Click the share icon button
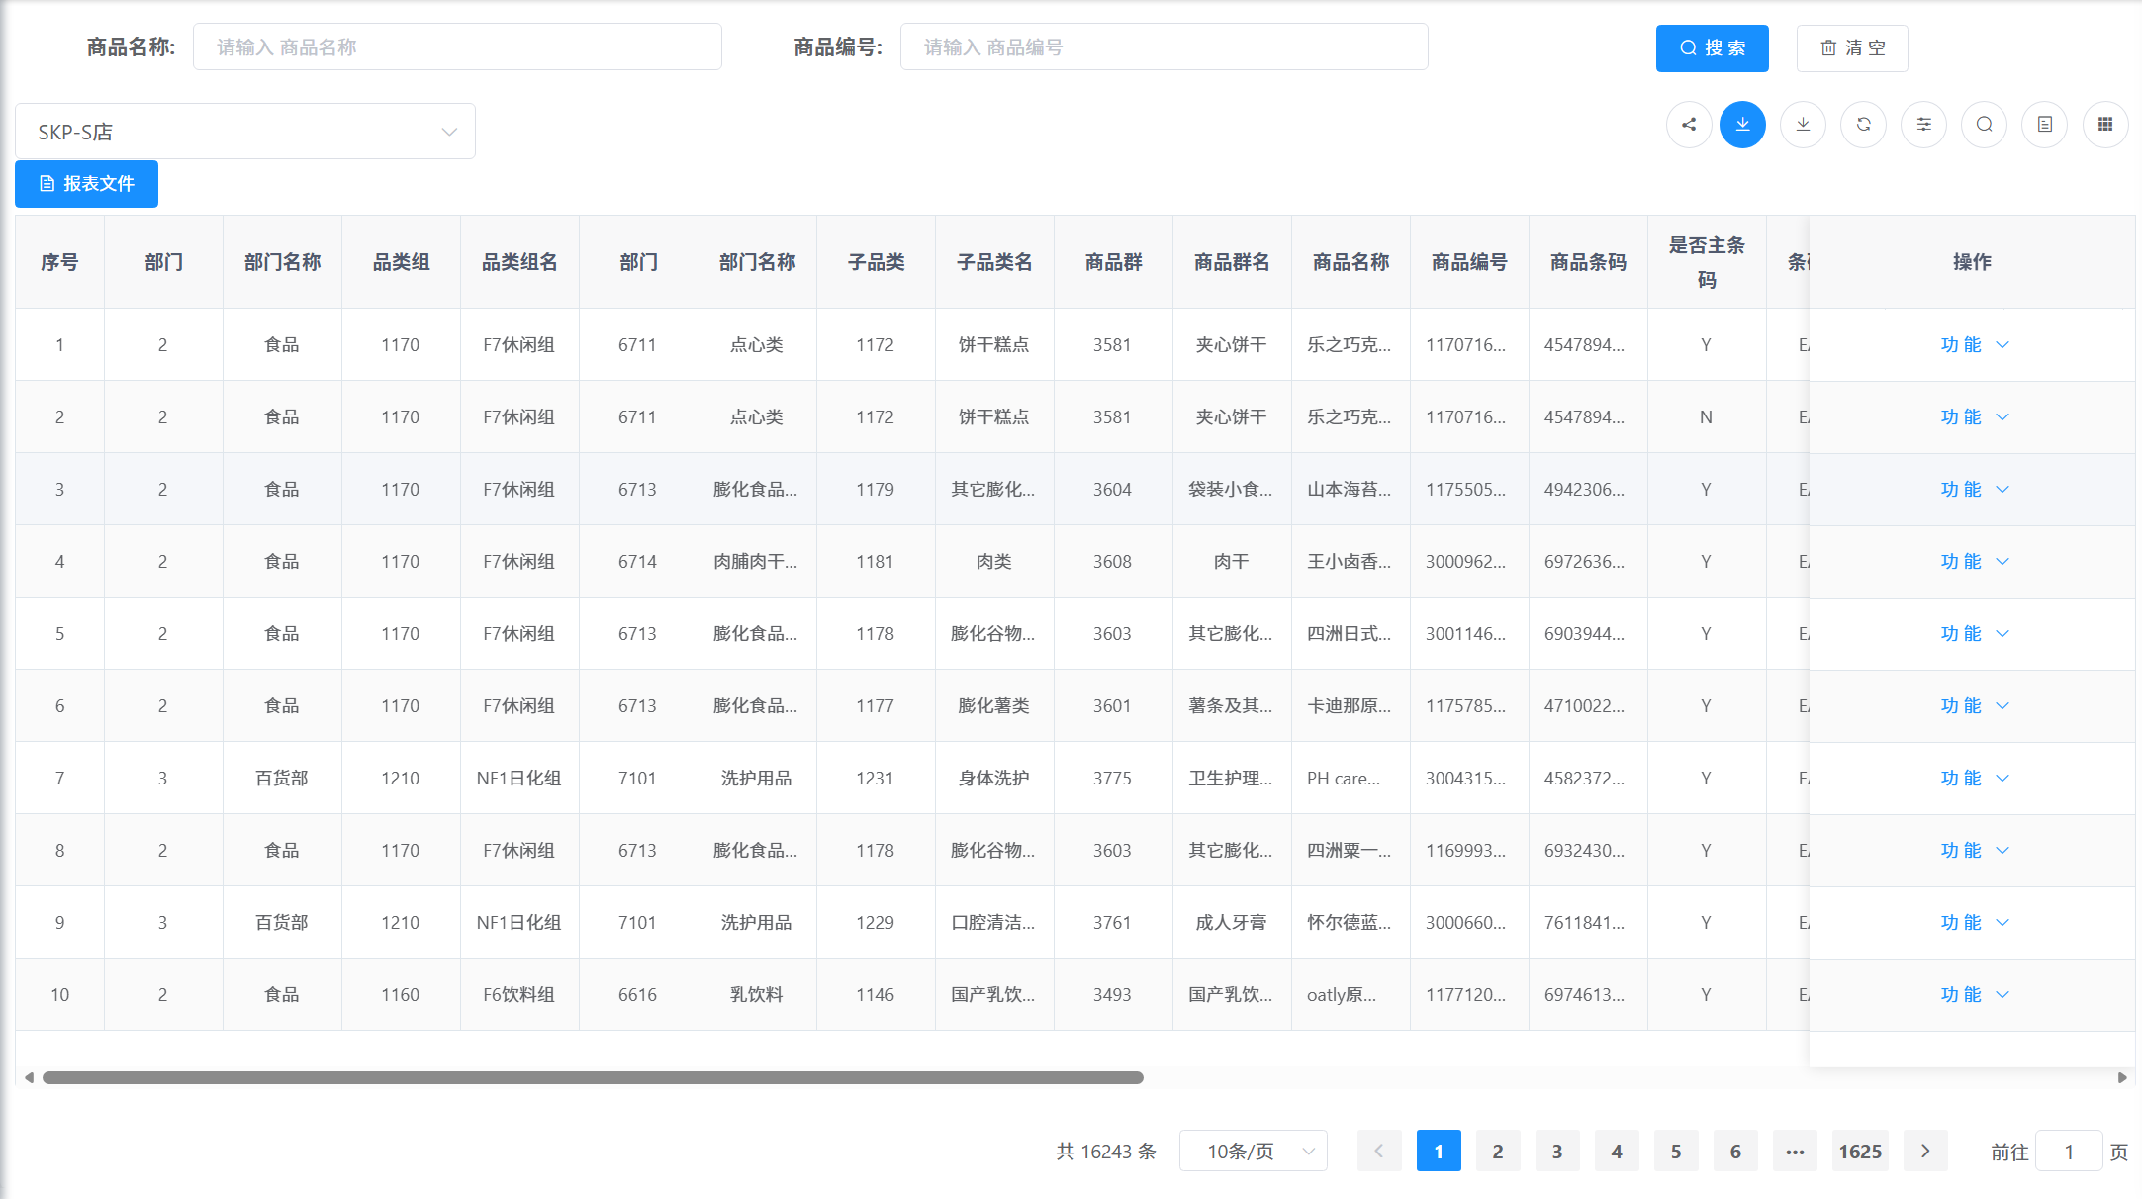The width and height of the screenshot is (2142, 1199). pyautogui.click(x=1689, y=125)
